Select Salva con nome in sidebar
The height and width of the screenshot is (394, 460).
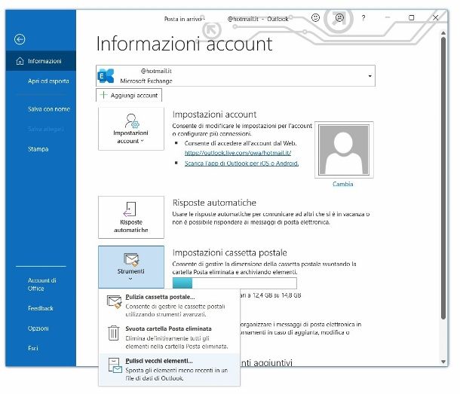[x=49, y=109]
